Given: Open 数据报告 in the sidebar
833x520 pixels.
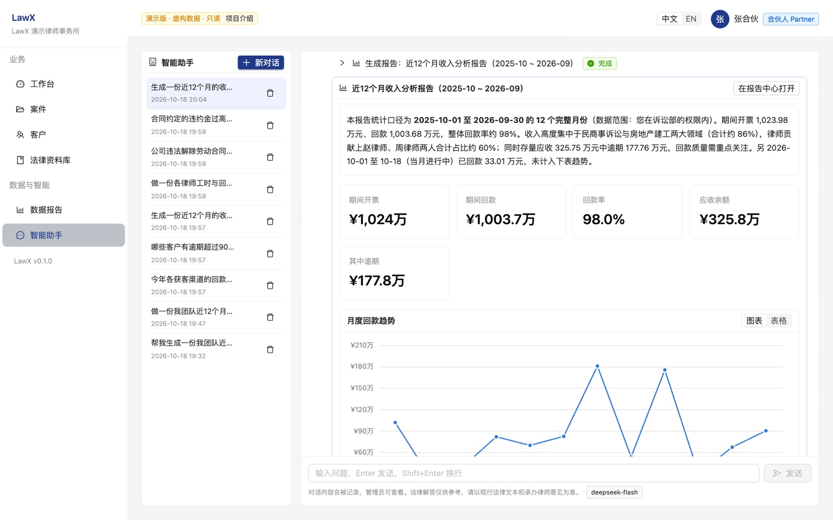Looking at the screenshot, I should pos(64,210).
